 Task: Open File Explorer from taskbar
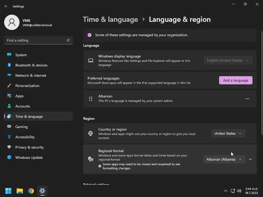[20, 191]
